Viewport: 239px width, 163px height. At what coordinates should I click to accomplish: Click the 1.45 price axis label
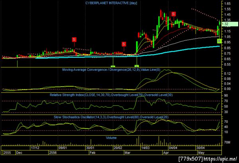227,15
